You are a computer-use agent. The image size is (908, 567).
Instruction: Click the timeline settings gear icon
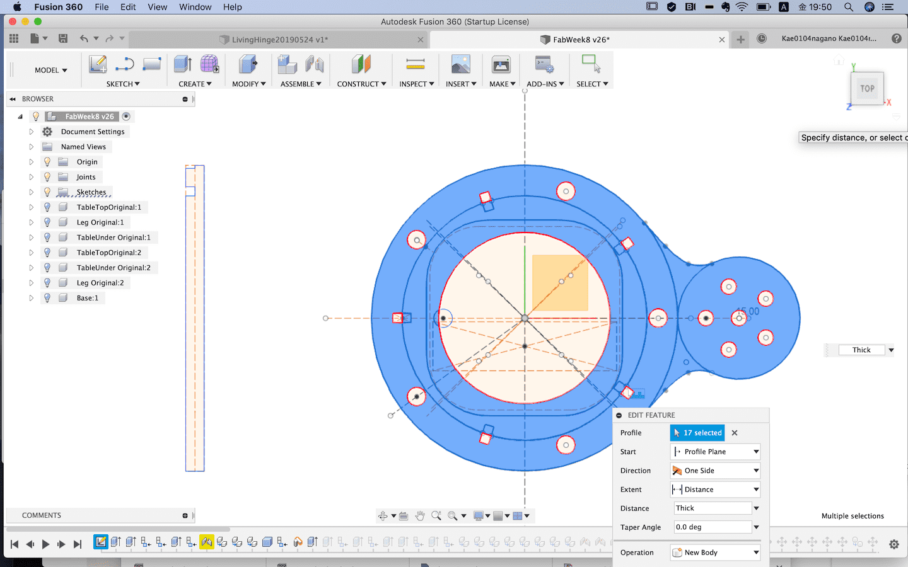(x=893, y=544)
